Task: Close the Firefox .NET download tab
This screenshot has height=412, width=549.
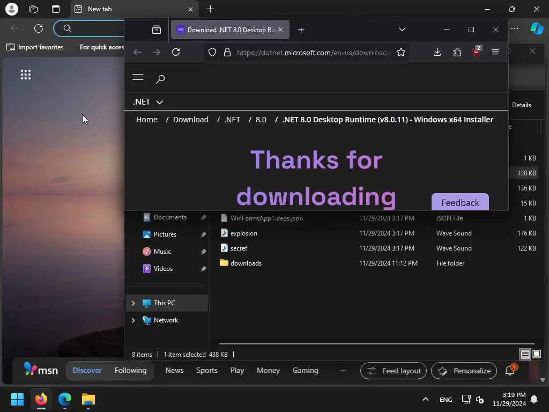Action: [x=280, y=30]
